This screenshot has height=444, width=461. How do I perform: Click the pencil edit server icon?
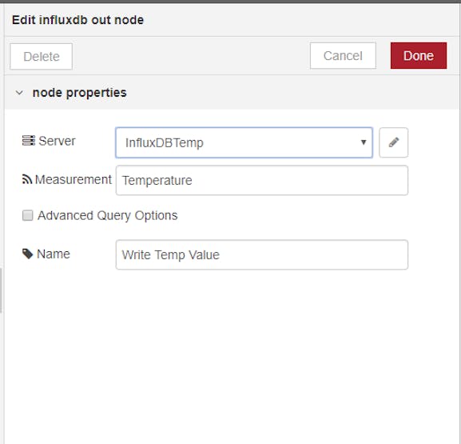[x=393, y=142]
